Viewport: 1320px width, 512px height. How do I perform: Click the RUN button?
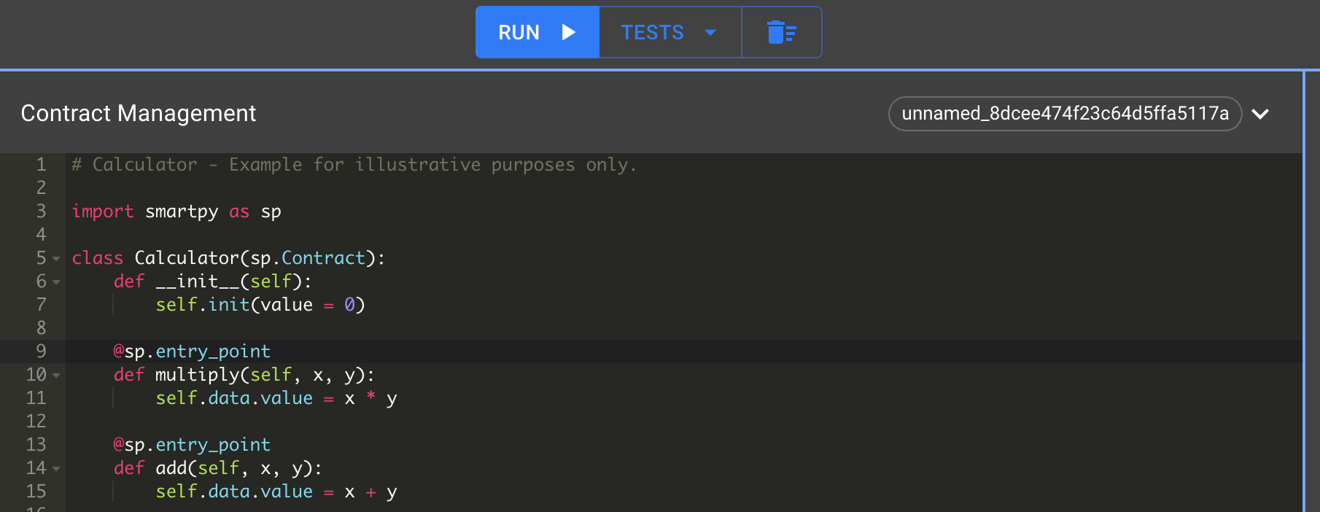tap(537, 32)
